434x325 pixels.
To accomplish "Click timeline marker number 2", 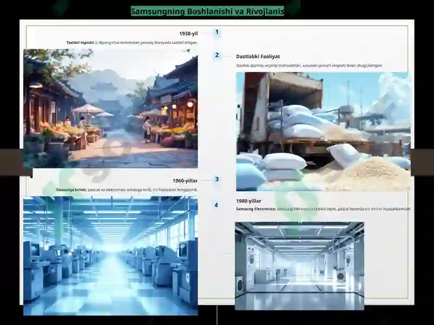I will [216, 55].
